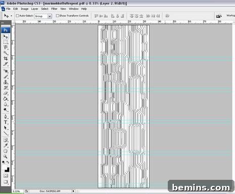Open the Filter menu
This screenshot has width=235, height=194.
coord(54,9)
